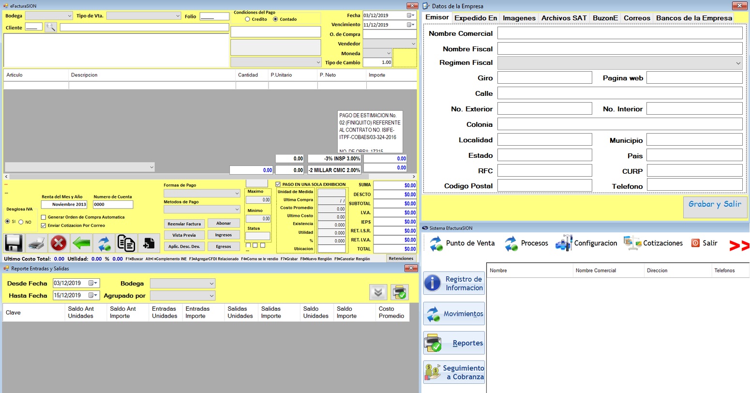Click the Aplic. Desc. Dev. button
750x393 pixels.
(184, 246)
